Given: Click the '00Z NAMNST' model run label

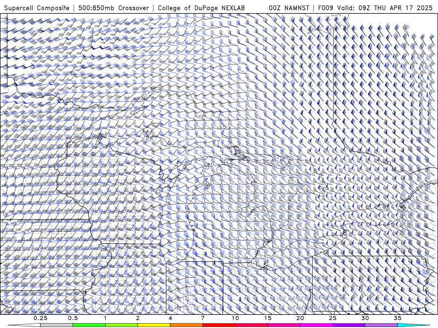Looking at the screenshot, I should (x=289, y=8).
